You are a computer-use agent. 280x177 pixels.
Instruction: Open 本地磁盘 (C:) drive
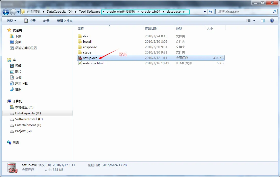24,107
